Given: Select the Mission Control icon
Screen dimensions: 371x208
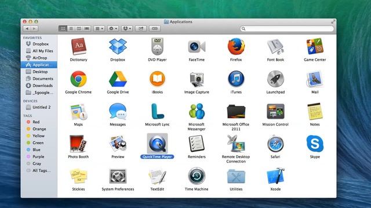Looking at the screenshot, I should [275, 112].
